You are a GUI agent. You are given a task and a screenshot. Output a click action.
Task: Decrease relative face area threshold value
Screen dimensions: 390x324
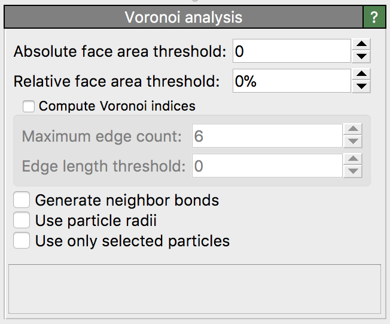pyautogui.click(x=361, y=87)
